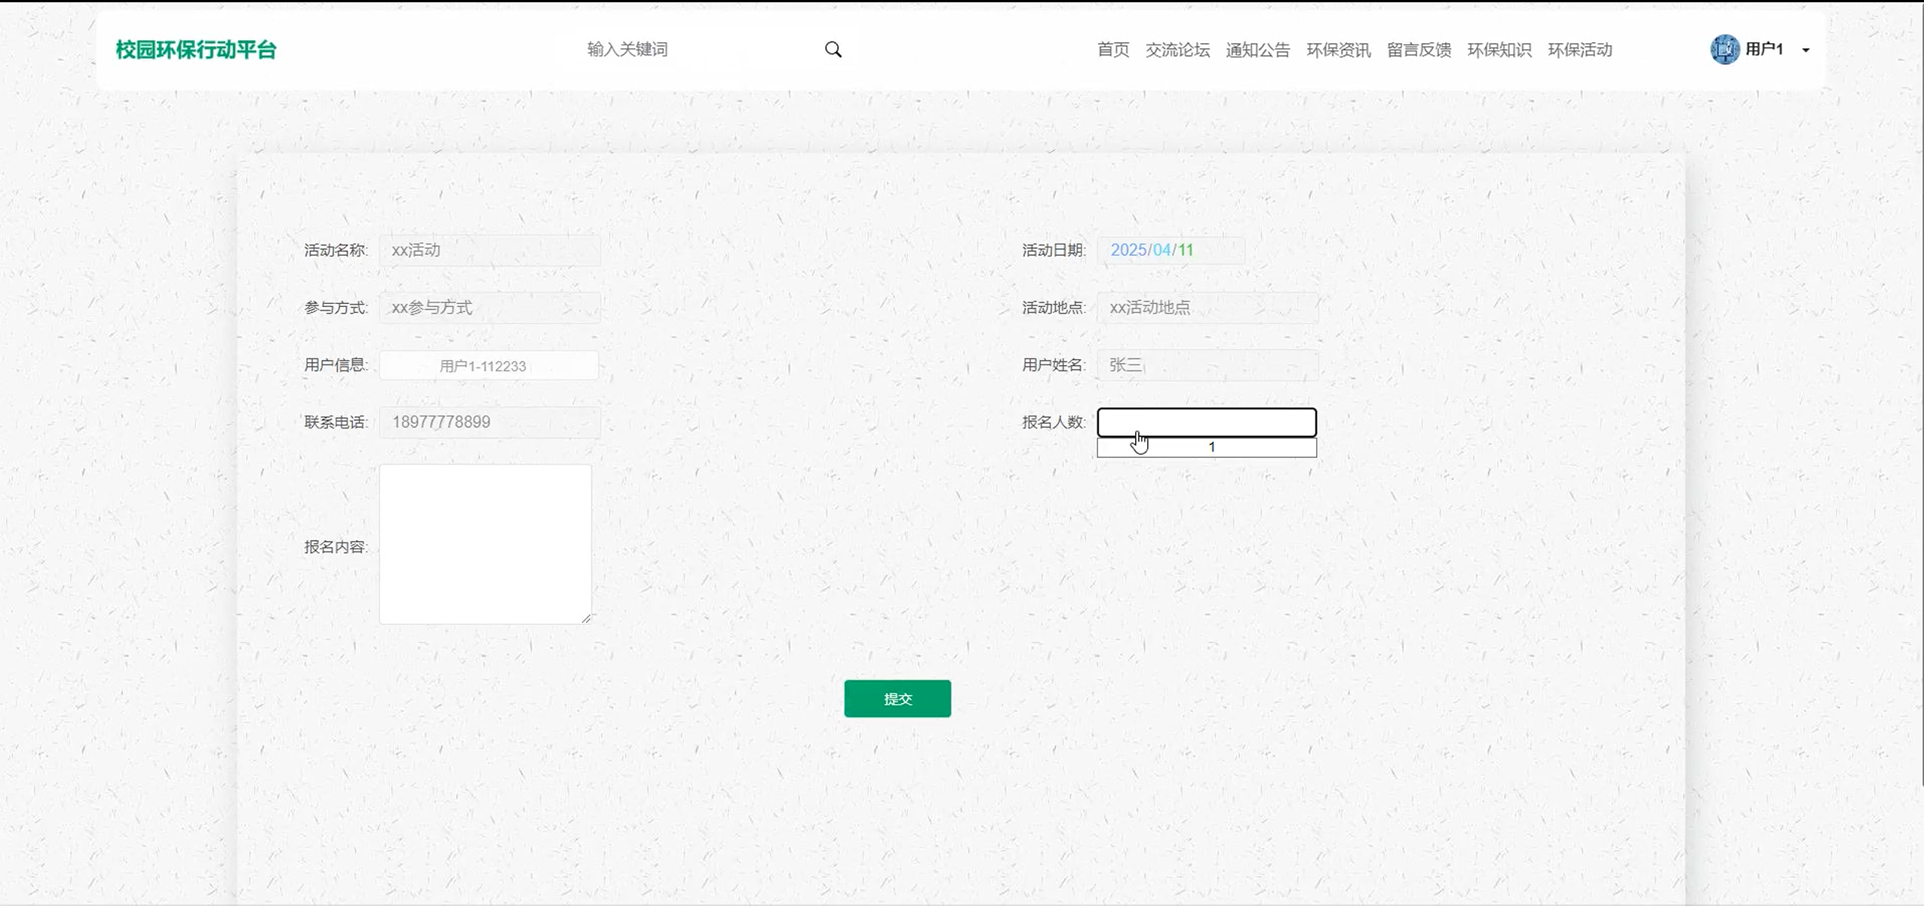Open 通知公告 from navigation
Viewport: 1924px width, 906px height.
[1257, 50]
